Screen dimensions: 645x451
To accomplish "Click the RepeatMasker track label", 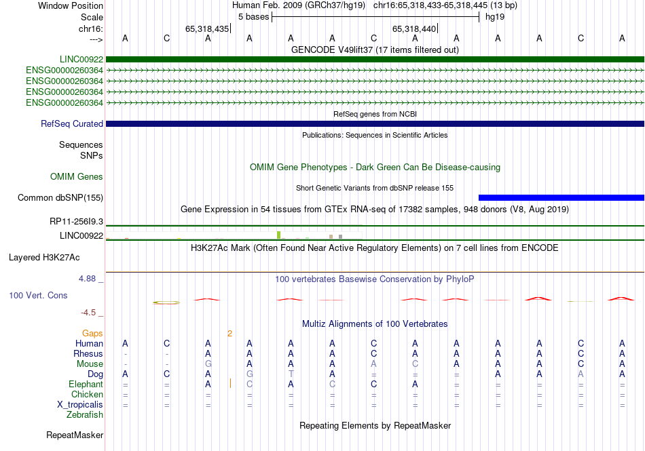I will (75, 435).
